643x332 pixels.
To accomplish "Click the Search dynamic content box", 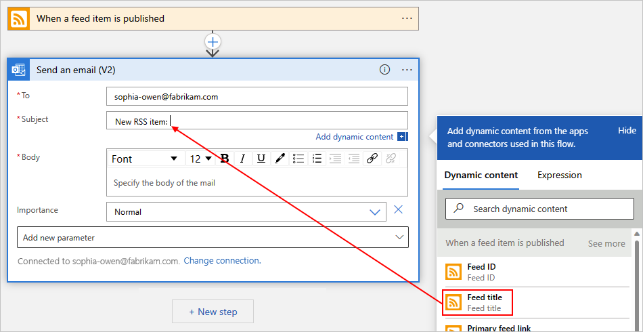I will (x=539, y=209).
